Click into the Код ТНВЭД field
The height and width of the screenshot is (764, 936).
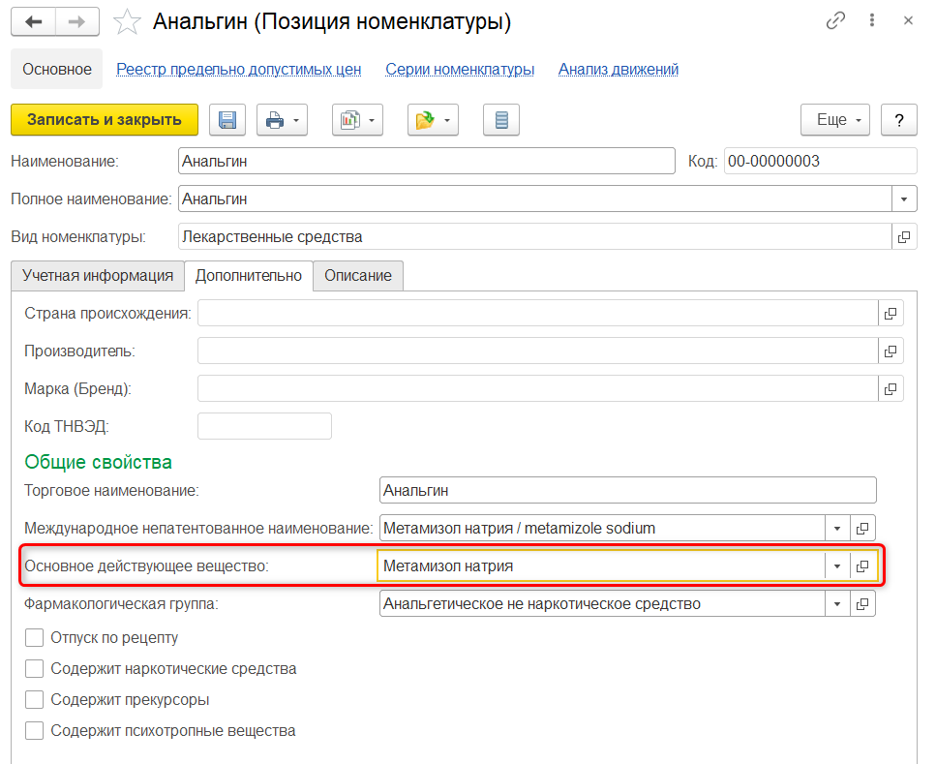click(x=264, y=426)
